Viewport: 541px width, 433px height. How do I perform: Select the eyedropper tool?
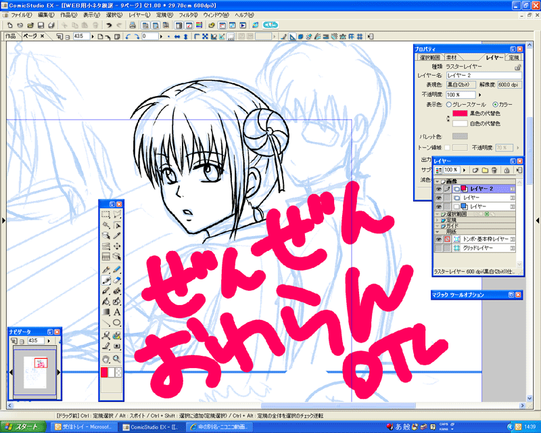(x=116, y=236)
